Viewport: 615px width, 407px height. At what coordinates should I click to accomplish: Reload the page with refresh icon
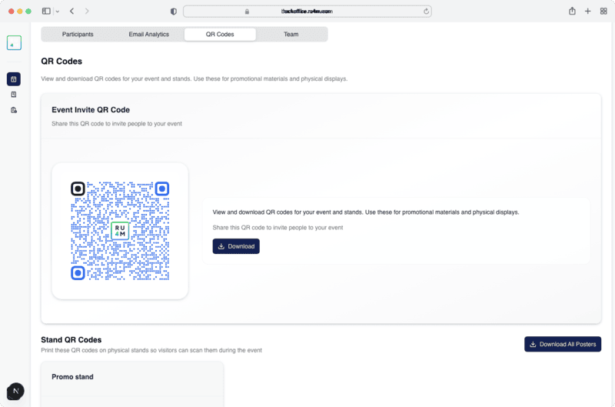[426, 12]
